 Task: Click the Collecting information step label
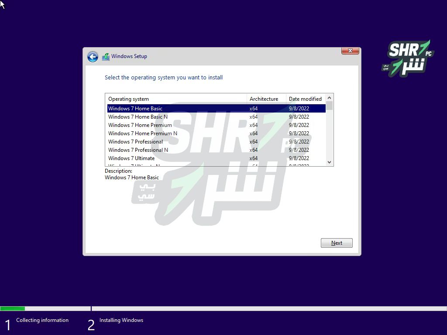click(x=42, y=320)
